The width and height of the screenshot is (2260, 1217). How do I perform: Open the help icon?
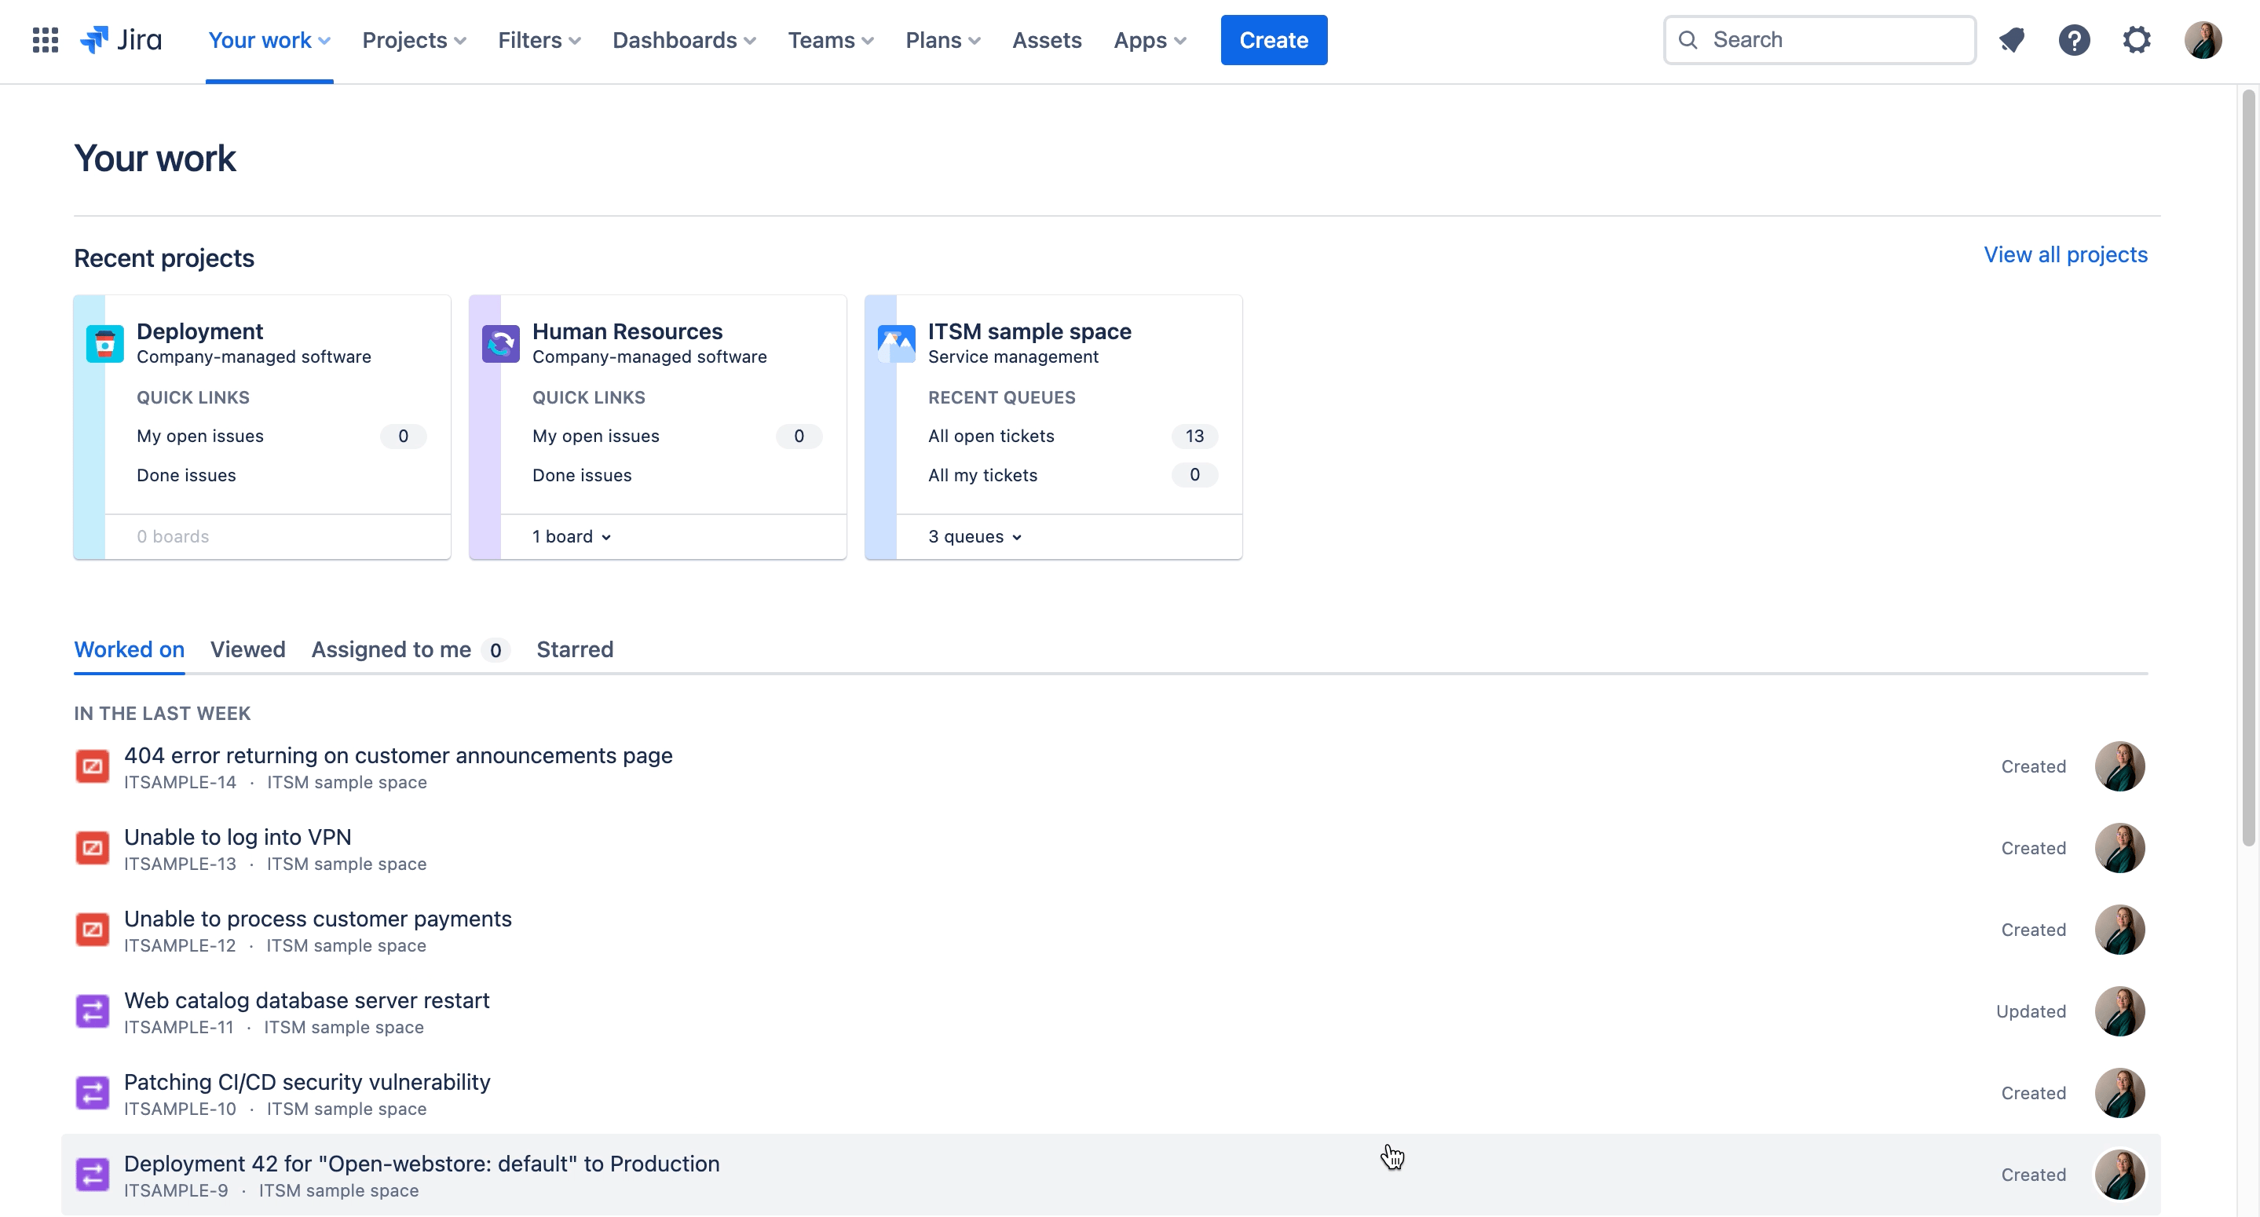[x=2074, y=39]
